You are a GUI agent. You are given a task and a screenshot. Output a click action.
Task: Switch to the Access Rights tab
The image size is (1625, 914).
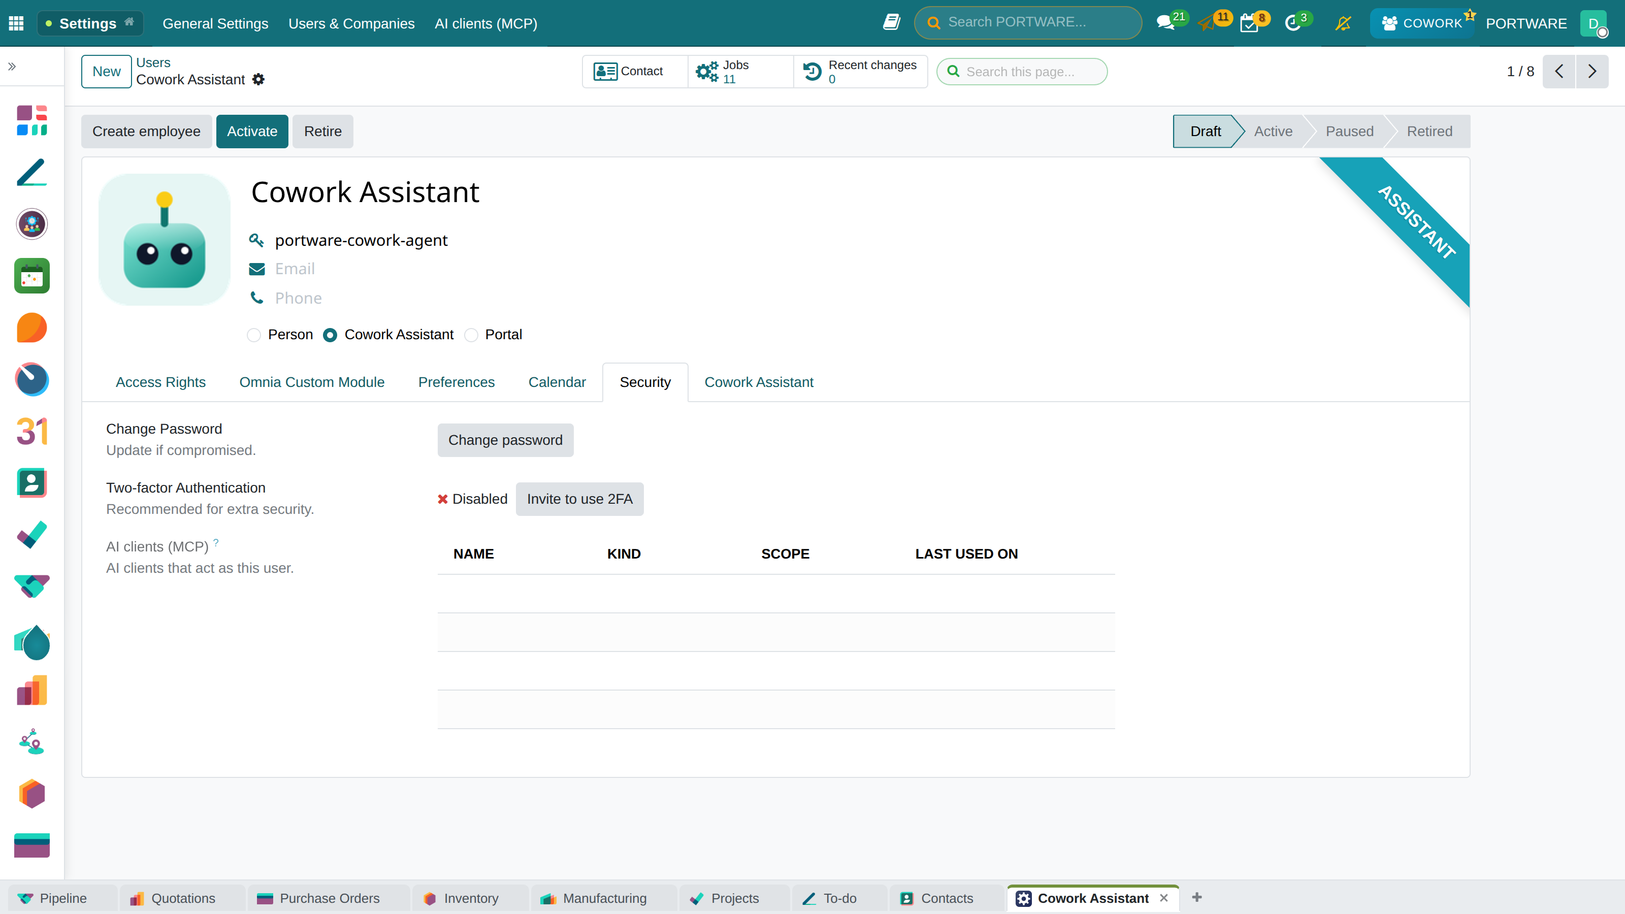click(x=160, y=382)
